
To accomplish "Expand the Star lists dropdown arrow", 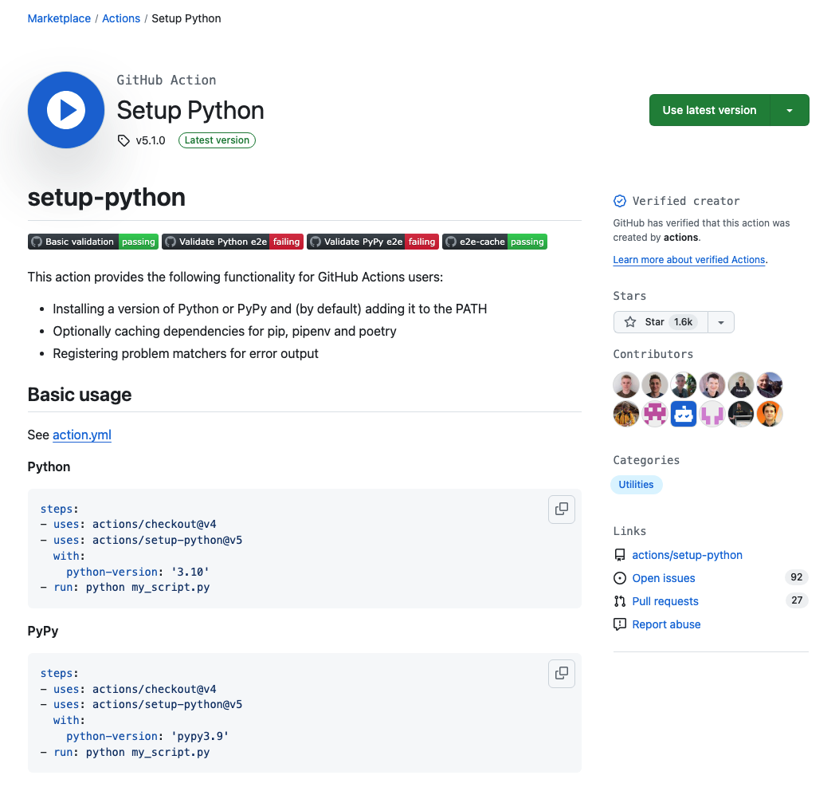I will (721, 322).
